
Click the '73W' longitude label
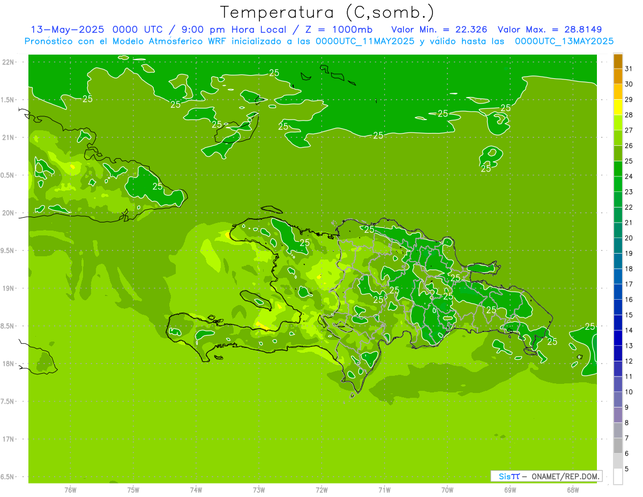pos(259,490)
